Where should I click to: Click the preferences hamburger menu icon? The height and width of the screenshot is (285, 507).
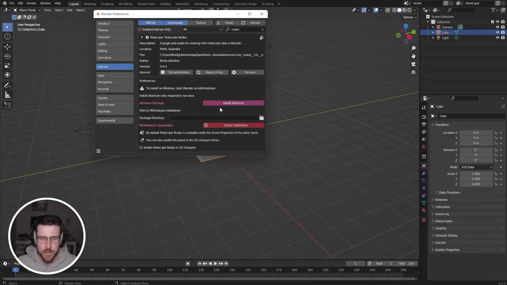98,151
